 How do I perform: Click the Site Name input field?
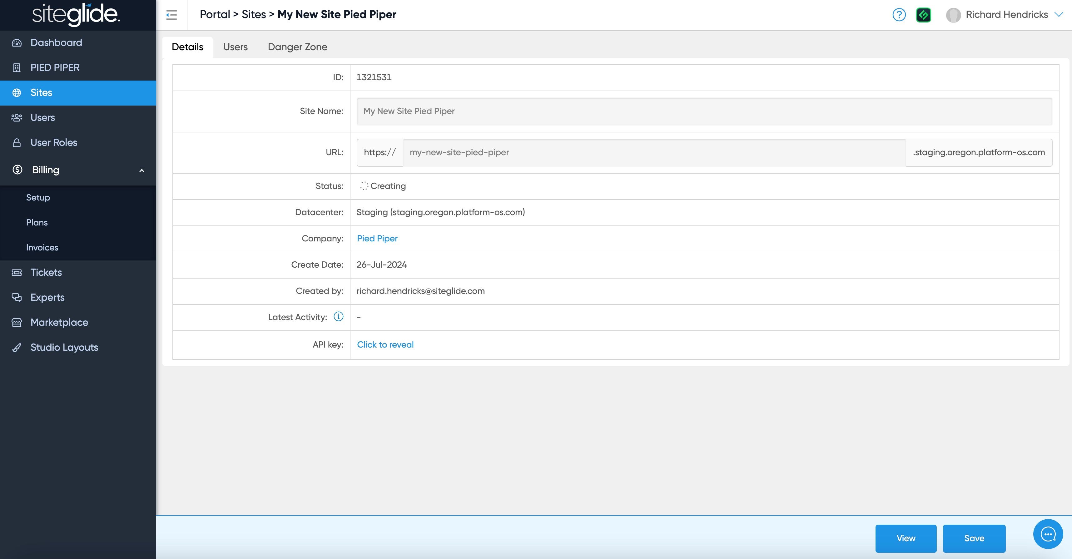tap(704, 111)
